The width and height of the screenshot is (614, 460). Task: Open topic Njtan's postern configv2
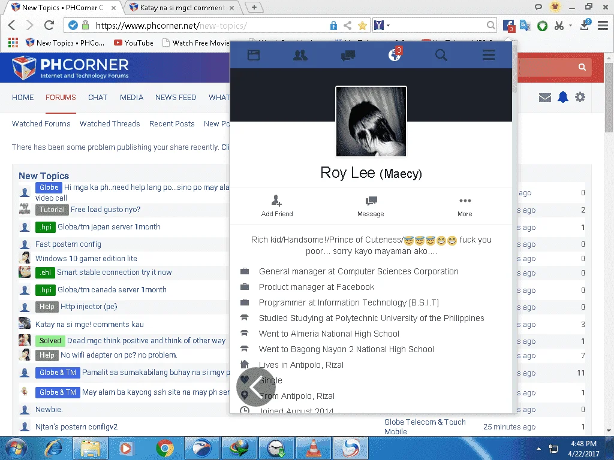[76, 426]
